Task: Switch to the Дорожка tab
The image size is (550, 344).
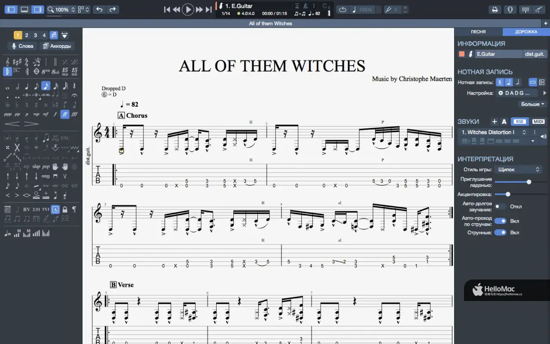Action: click(x=526, y=32)
